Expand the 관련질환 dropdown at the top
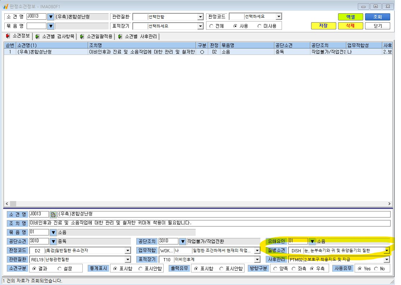Screen dimensions: 401x285 [x=201, y=17]
